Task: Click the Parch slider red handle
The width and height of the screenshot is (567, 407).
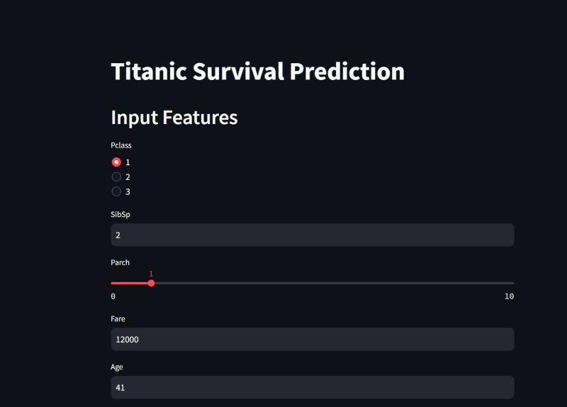Action: 152,284
